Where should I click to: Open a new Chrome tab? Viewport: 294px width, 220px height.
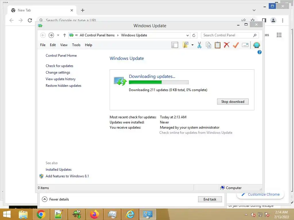83,10
